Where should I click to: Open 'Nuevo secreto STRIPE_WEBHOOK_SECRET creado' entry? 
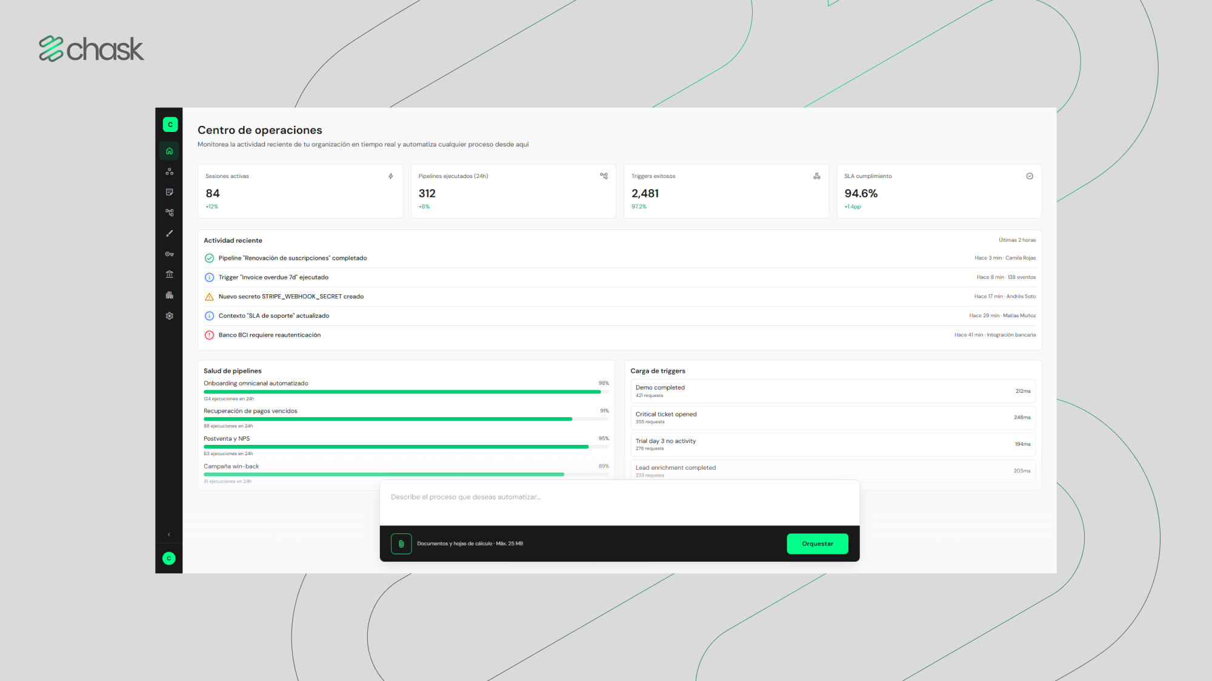coord(619,297)
